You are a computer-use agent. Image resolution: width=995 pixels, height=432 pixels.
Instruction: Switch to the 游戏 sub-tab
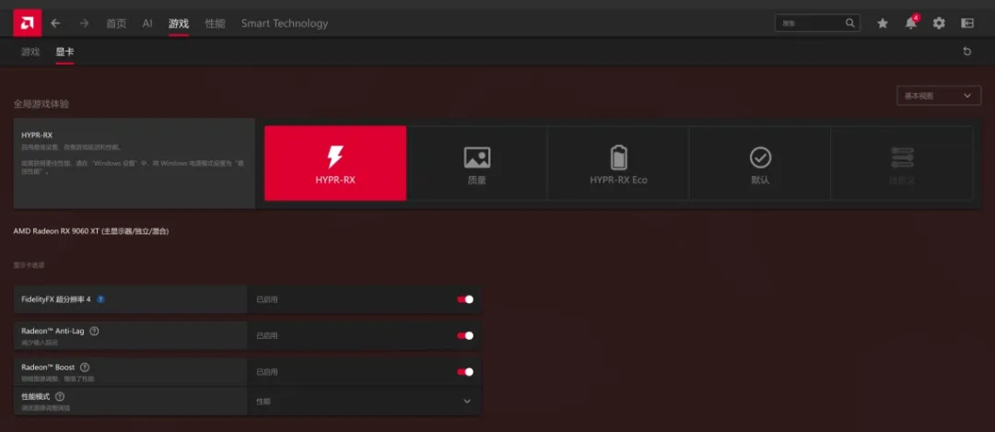coord(30,52)
